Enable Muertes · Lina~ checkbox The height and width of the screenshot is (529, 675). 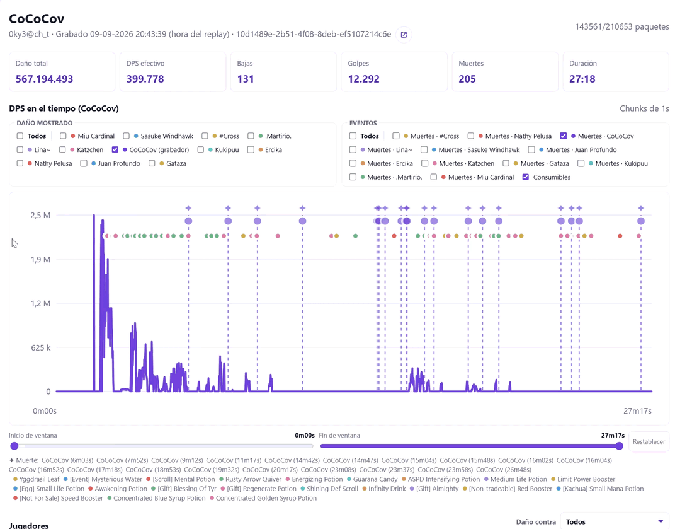353,149
